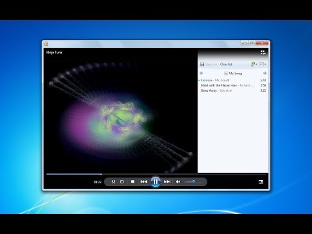Minimize the Media Player window

[244, 43]
